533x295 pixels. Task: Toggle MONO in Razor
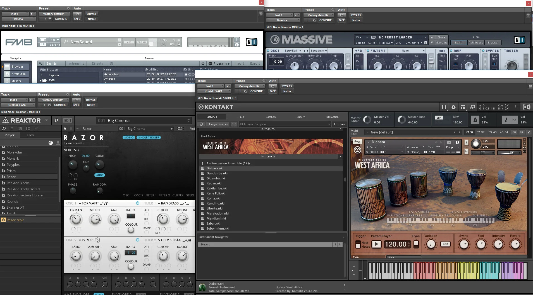coord(129,137)
